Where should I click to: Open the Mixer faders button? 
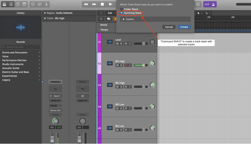(40, 4)
